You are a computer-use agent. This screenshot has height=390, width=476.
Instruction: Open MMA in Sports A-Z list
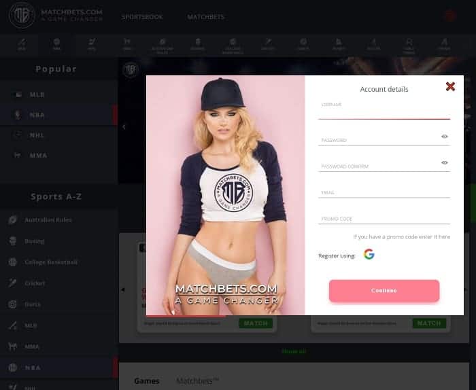coord(59,347)
